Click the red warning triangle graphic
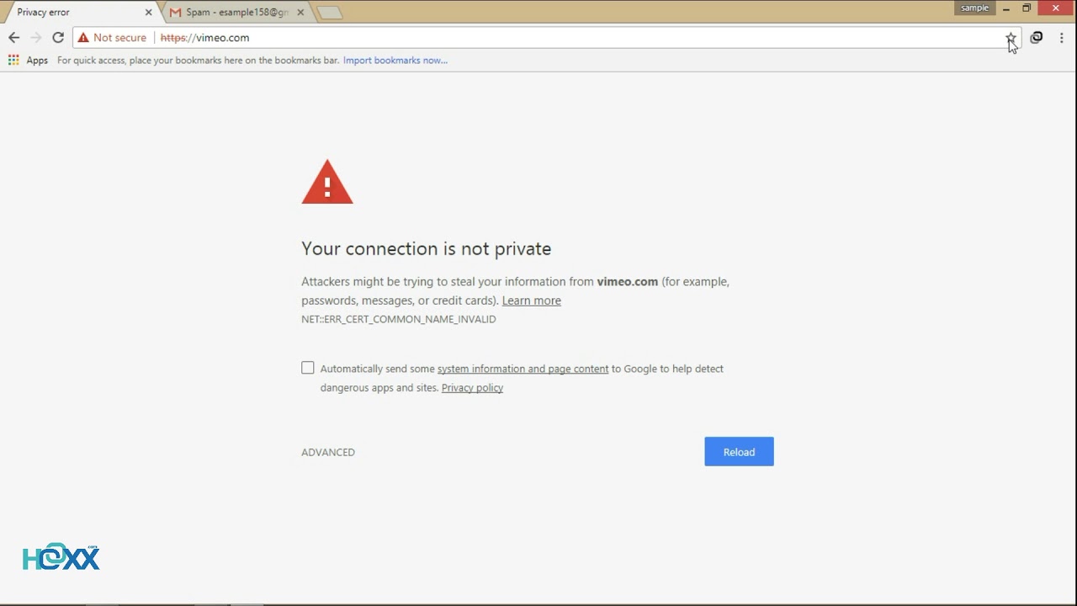This screenshot has height=606, width=1077. click(x=327, y=182)
